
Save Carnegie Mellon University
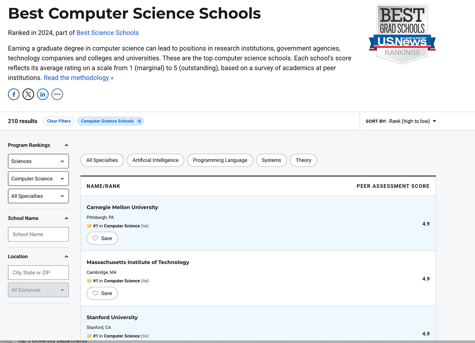(102, 238)
